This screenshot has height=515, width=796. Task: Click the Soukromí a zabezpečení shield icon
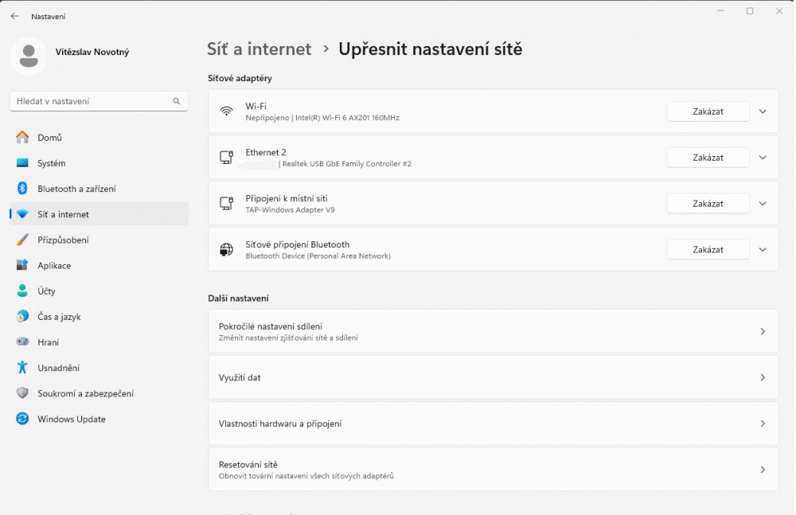click(x=22, y=393)
